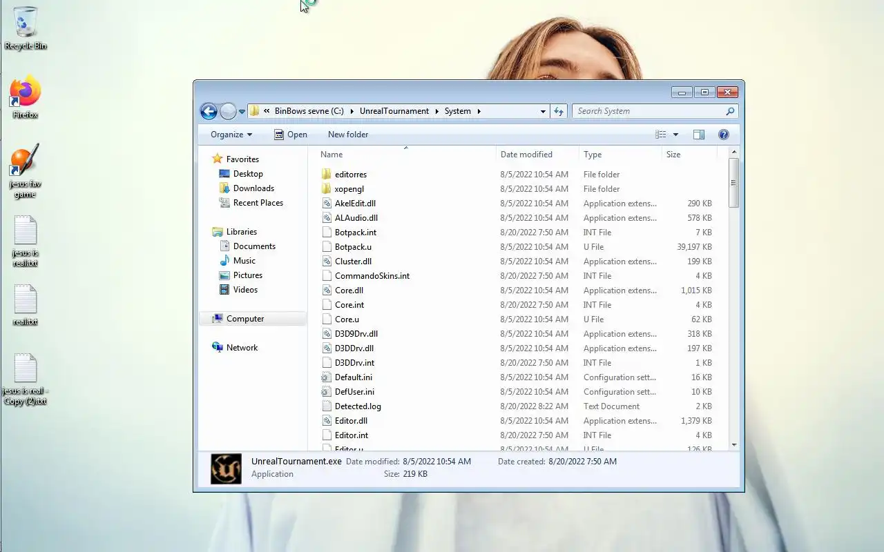Select the jesus is real.txt desktop file

[x=26, y=241]
